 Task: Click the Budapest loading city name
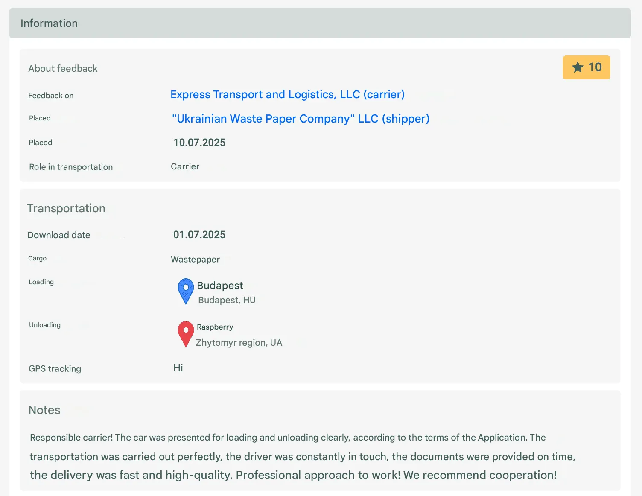click(220, 286)
